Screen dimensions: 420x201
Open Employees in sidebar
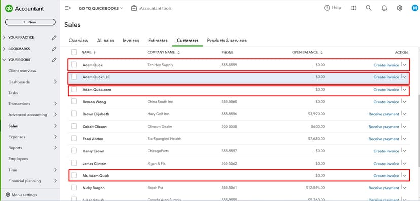point(18,159)
